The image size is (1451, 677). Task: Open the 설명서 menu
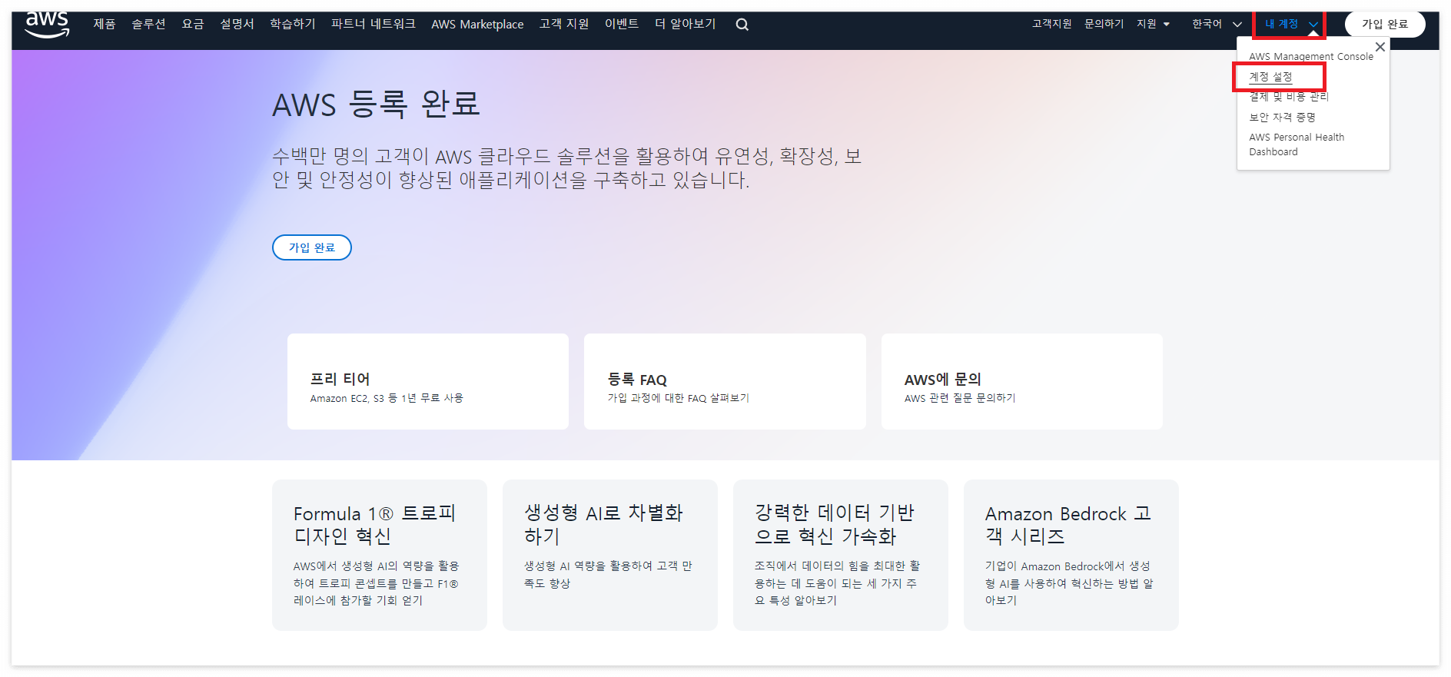237,24
